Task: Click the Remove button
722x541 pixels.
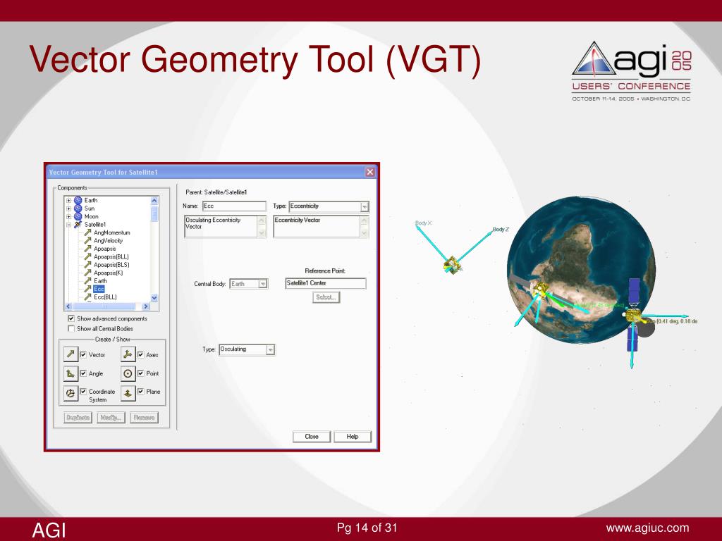Action: coord(144,418)
